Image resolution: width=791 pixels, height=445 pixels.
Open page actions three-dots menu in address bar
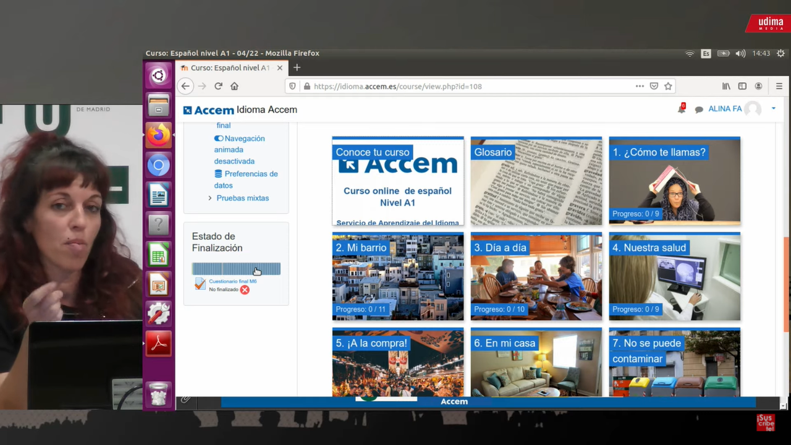(640, 87)
